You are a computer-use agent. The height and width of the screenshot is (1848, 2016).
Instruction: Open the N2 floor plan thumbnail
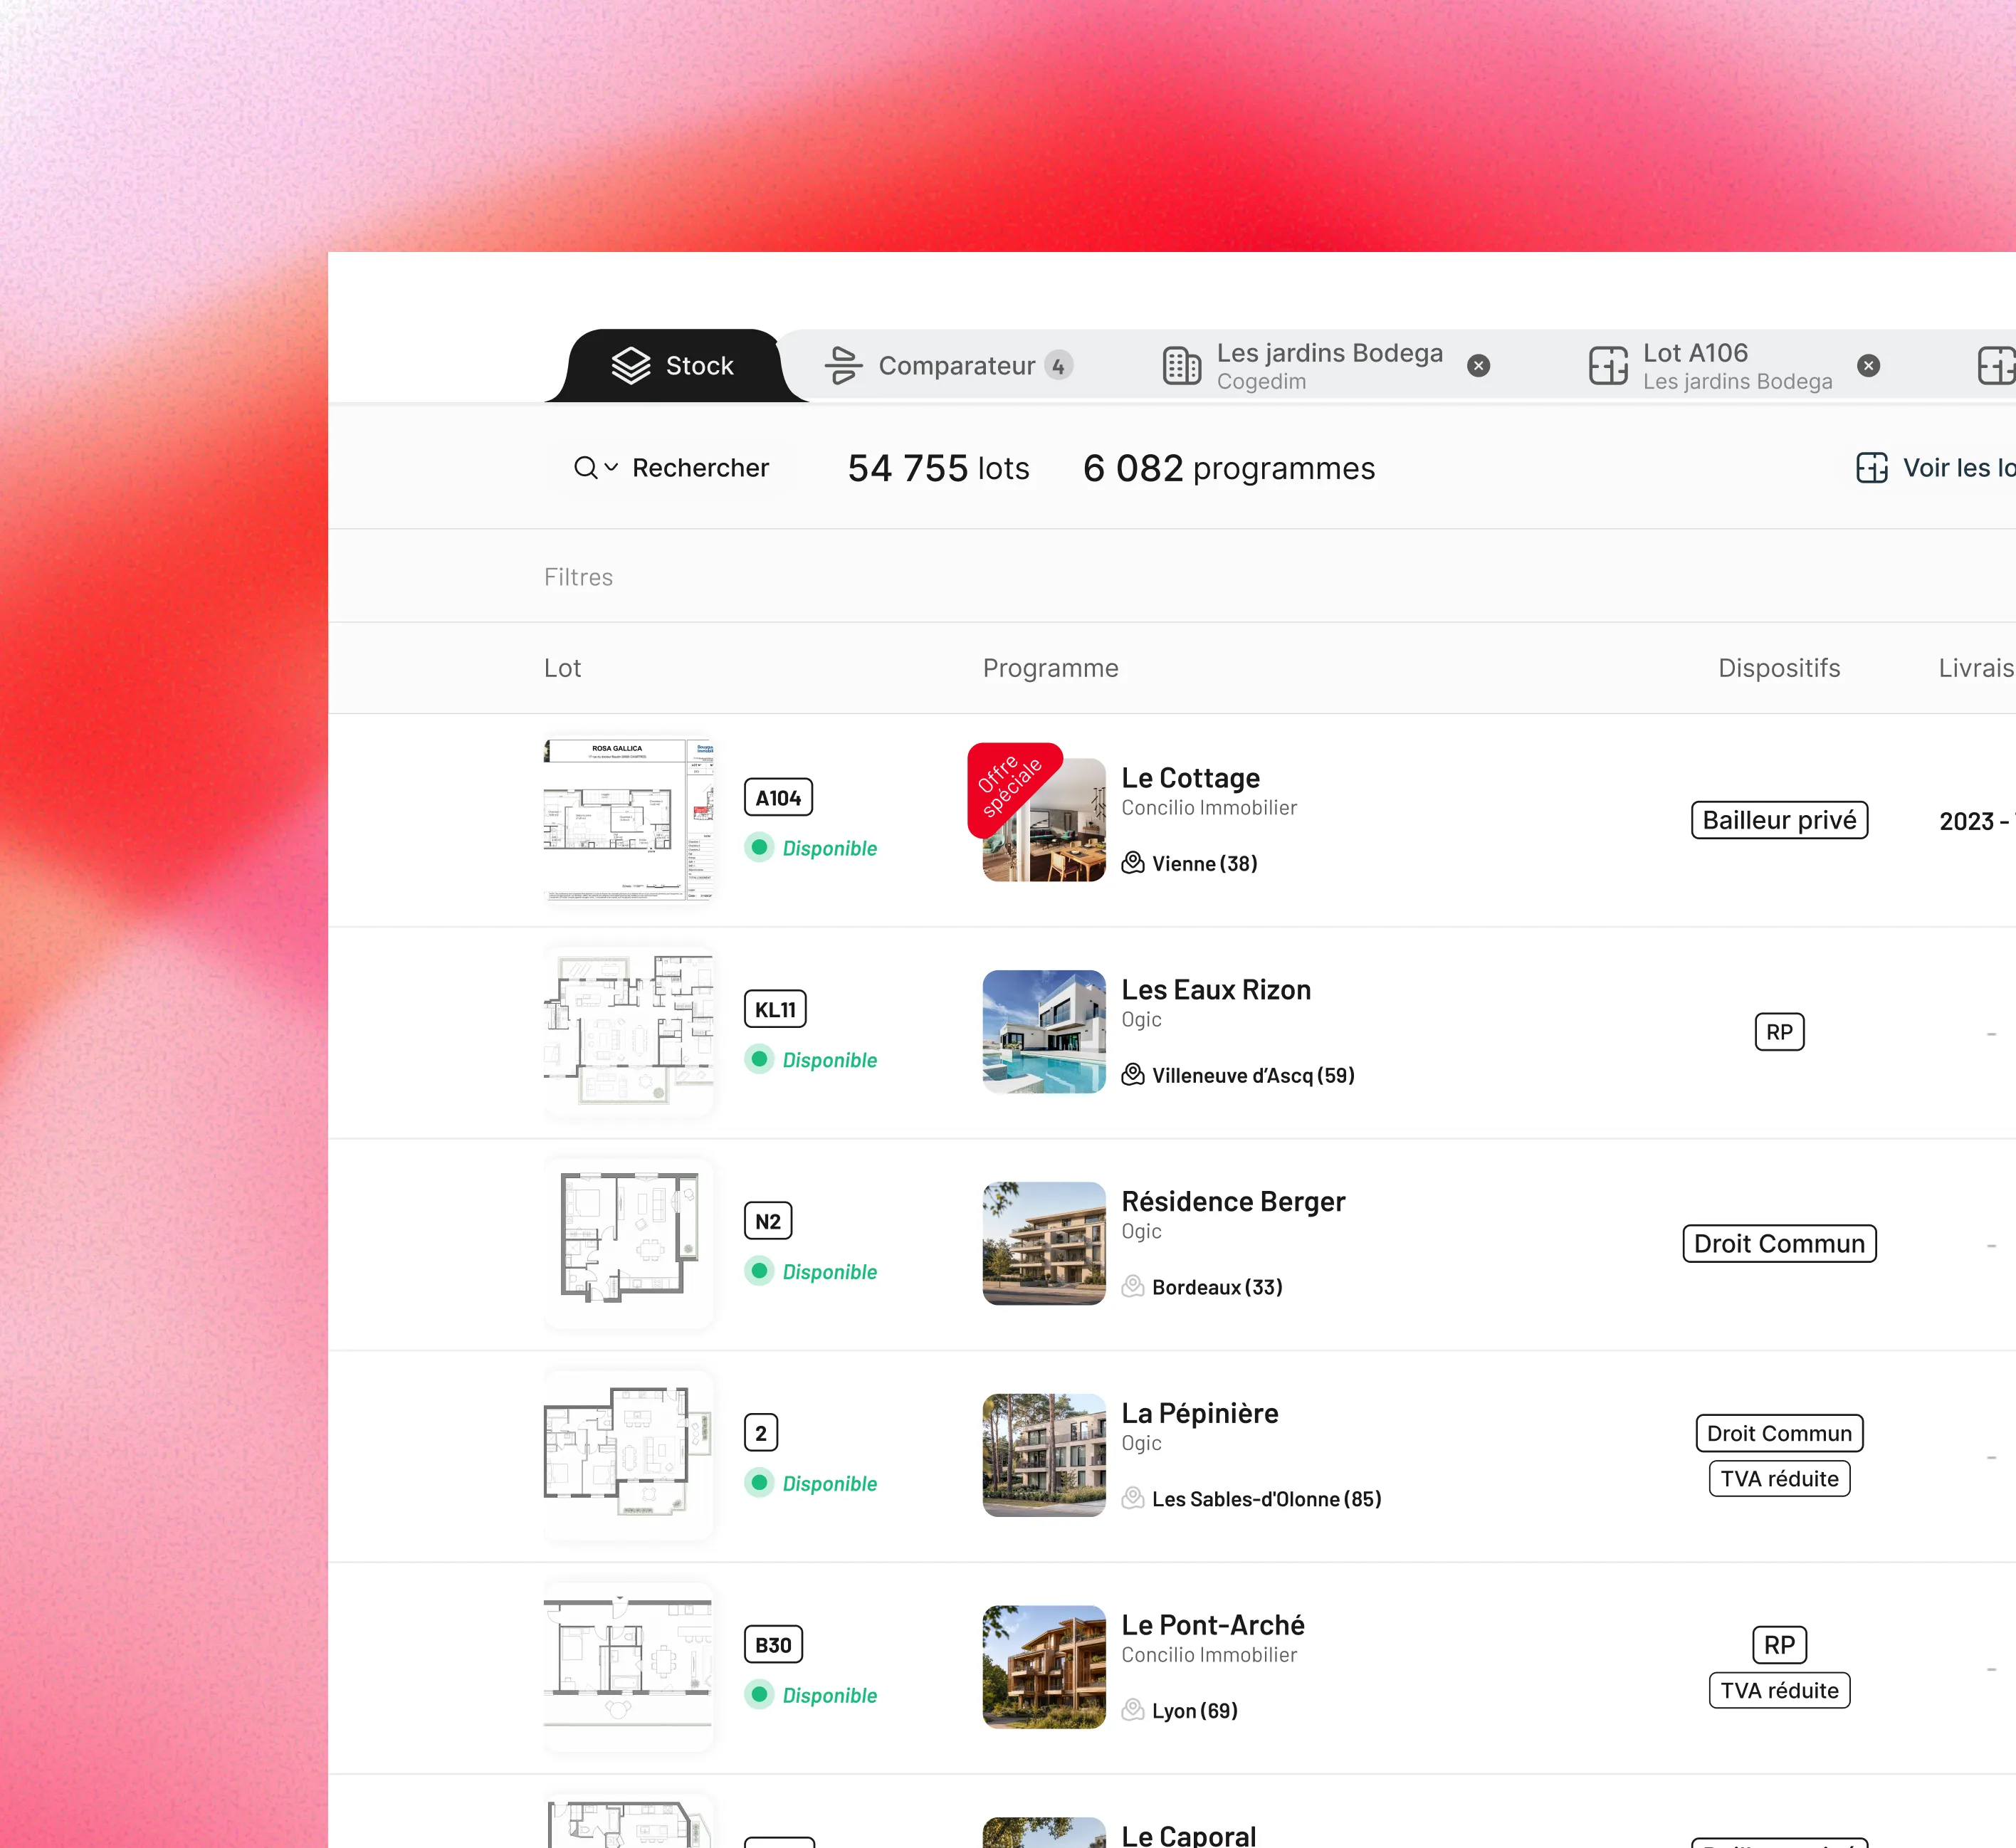coord(628,1244)
